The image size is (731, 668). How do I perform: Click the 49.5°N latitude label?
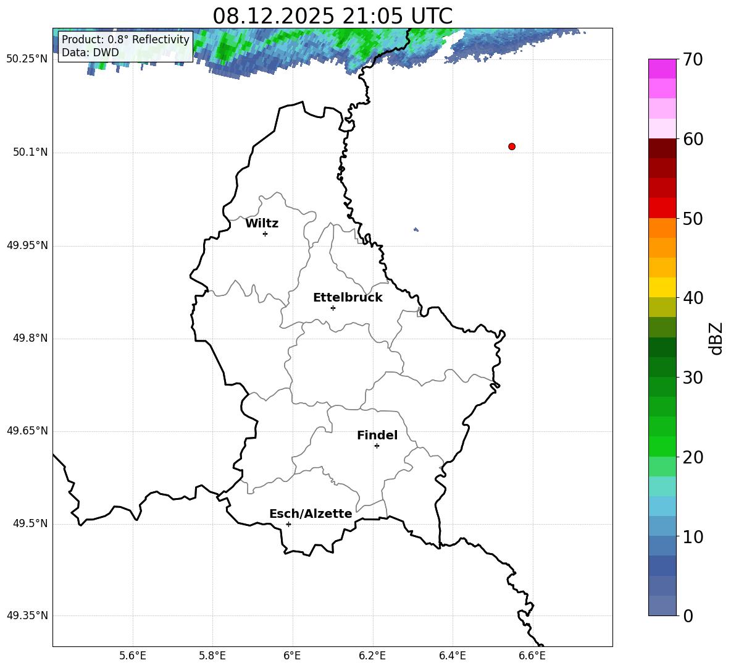pos(30,523)
